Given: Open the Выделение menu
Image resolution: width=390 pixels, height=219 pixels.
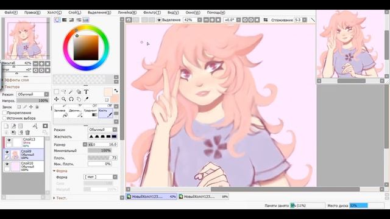Looking at the screenshot, I should pyautogui.click(x=99, y=12).
